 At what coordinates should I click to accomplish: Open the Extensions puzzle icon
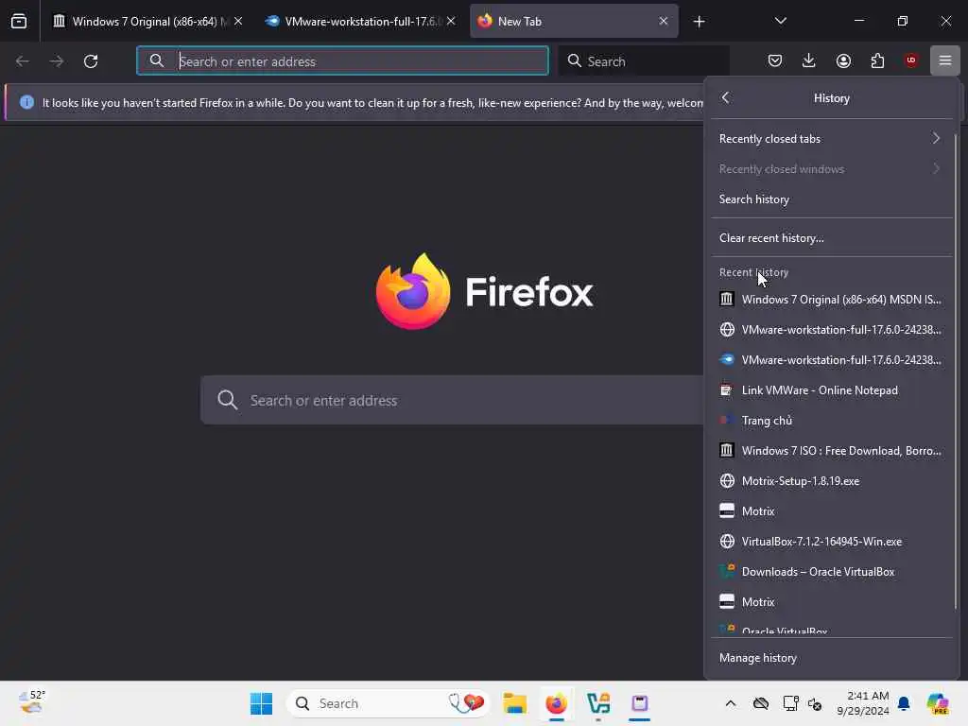(877, 60)
